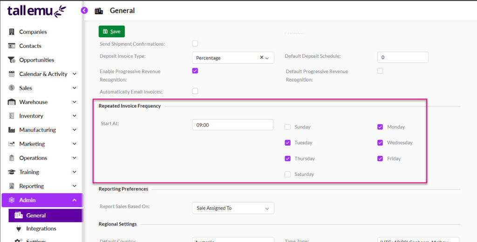Click the Repeated Invoice Frequency heading
The height and width of the screenshot is (242, 477).
[x=129, y=106]
